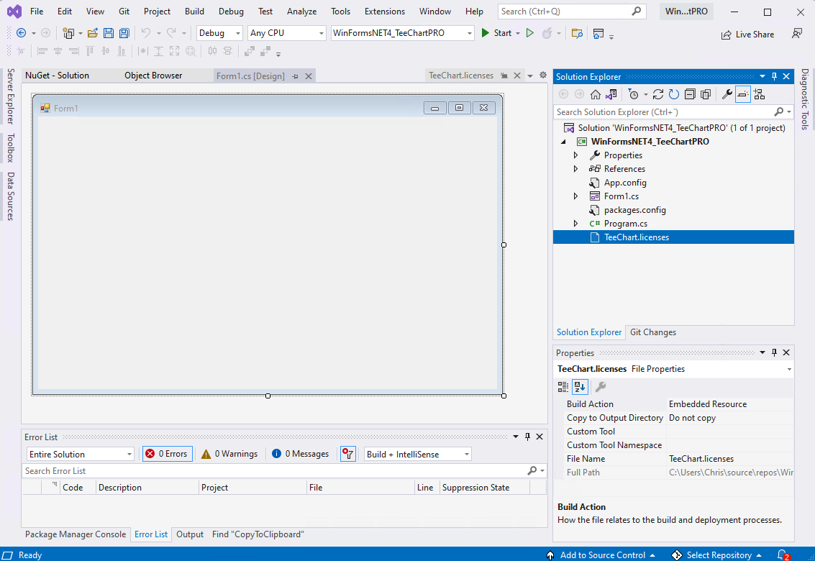
Task: Collapse the WinFormsNET4_TeeChartPRO project node
Action: 563,142
